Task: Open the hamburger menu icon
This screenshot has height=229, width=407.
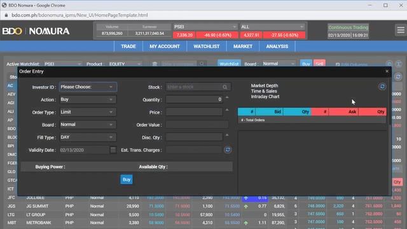Action: 401,30
